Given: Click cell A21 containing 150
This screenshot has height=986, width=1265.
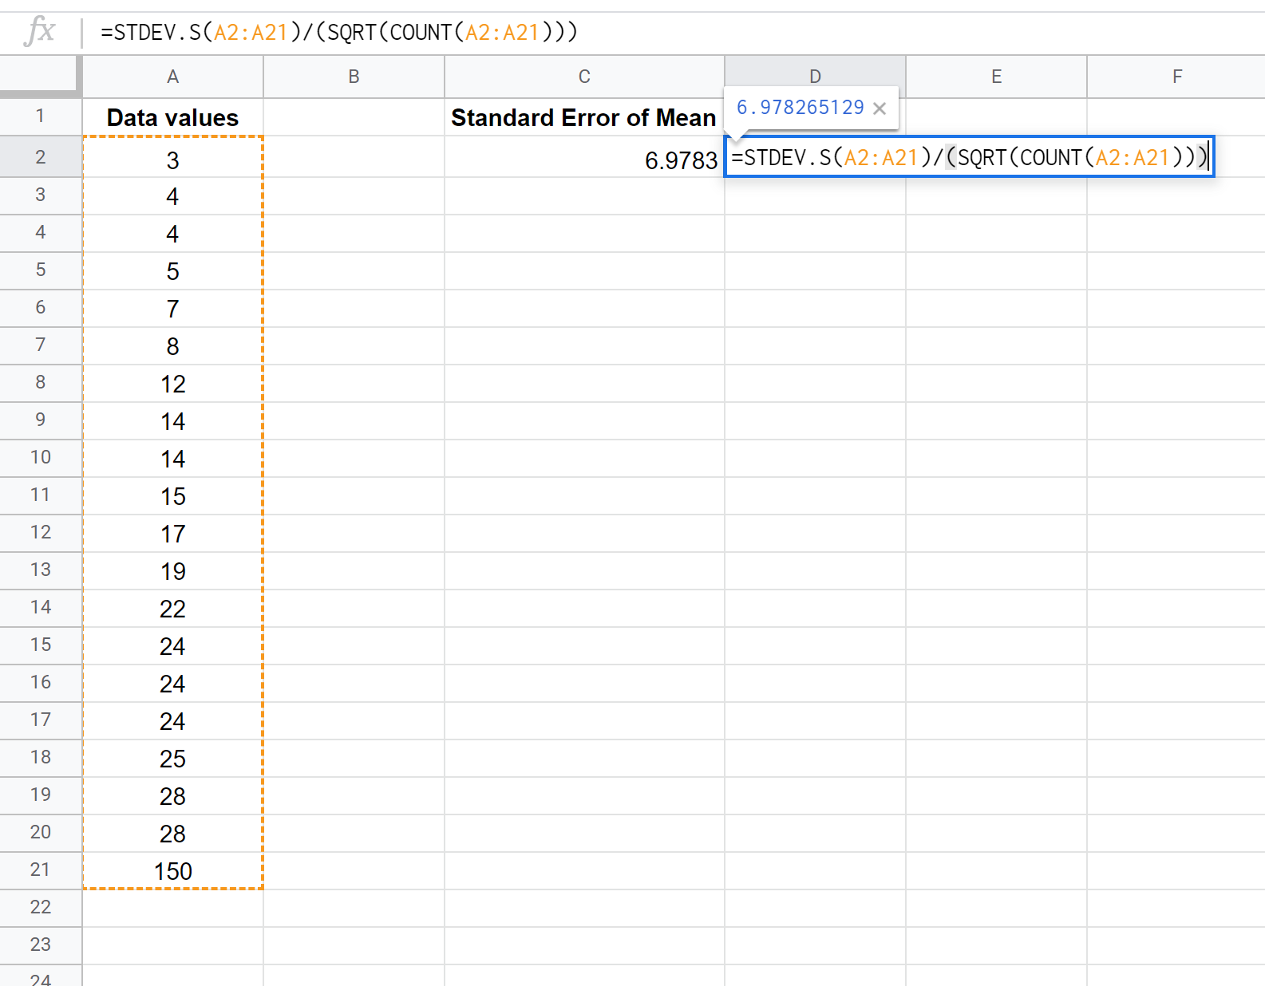Looking at the screenshot, I should (x=173, y=871).
